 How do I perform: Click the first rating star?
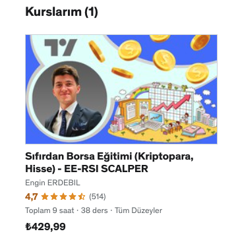point(45,197)
